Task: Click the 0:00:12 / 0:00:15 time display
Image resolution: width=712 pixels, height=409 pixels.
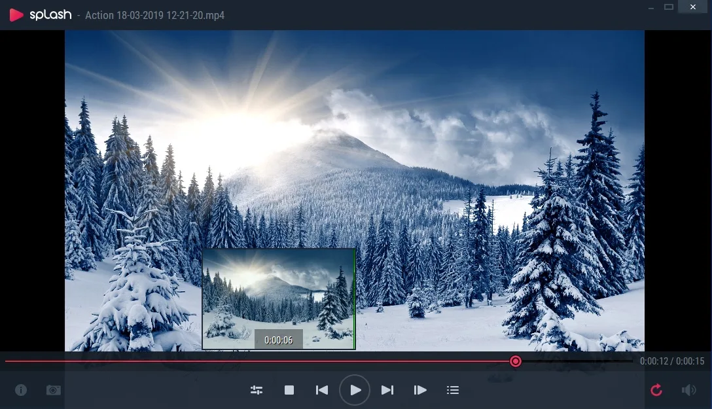Action: (x=672, y=361)
